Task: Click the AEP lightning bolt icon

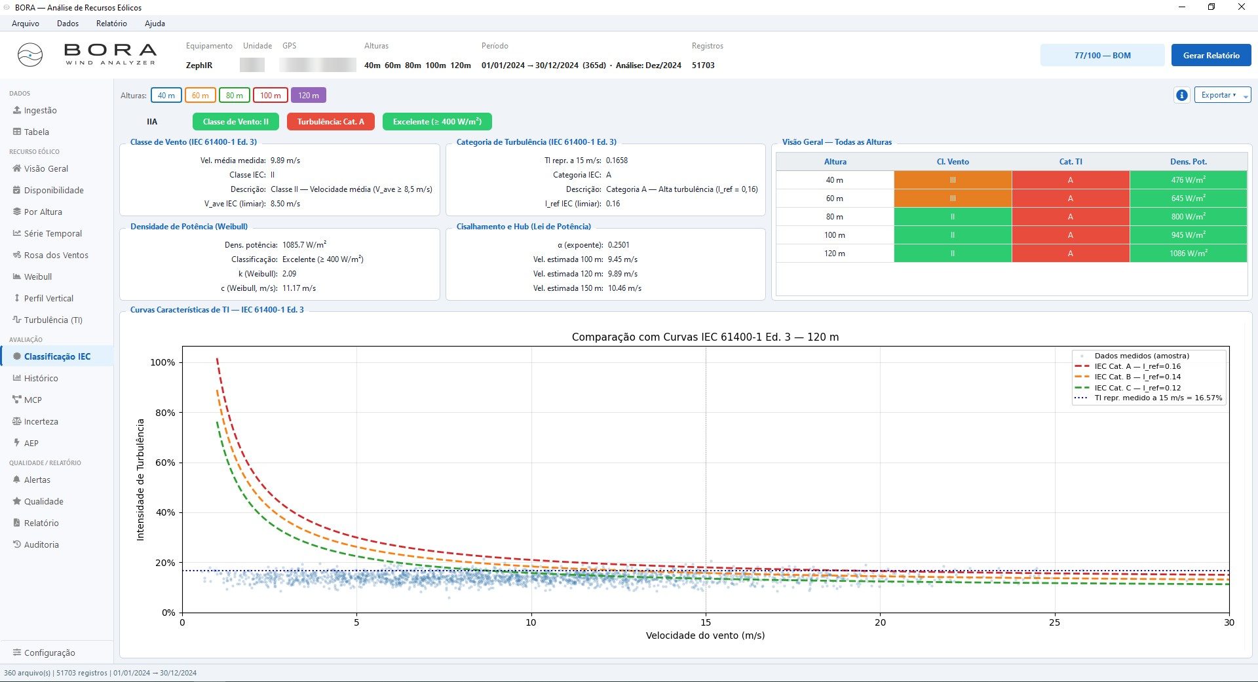Action: point(17,443)
